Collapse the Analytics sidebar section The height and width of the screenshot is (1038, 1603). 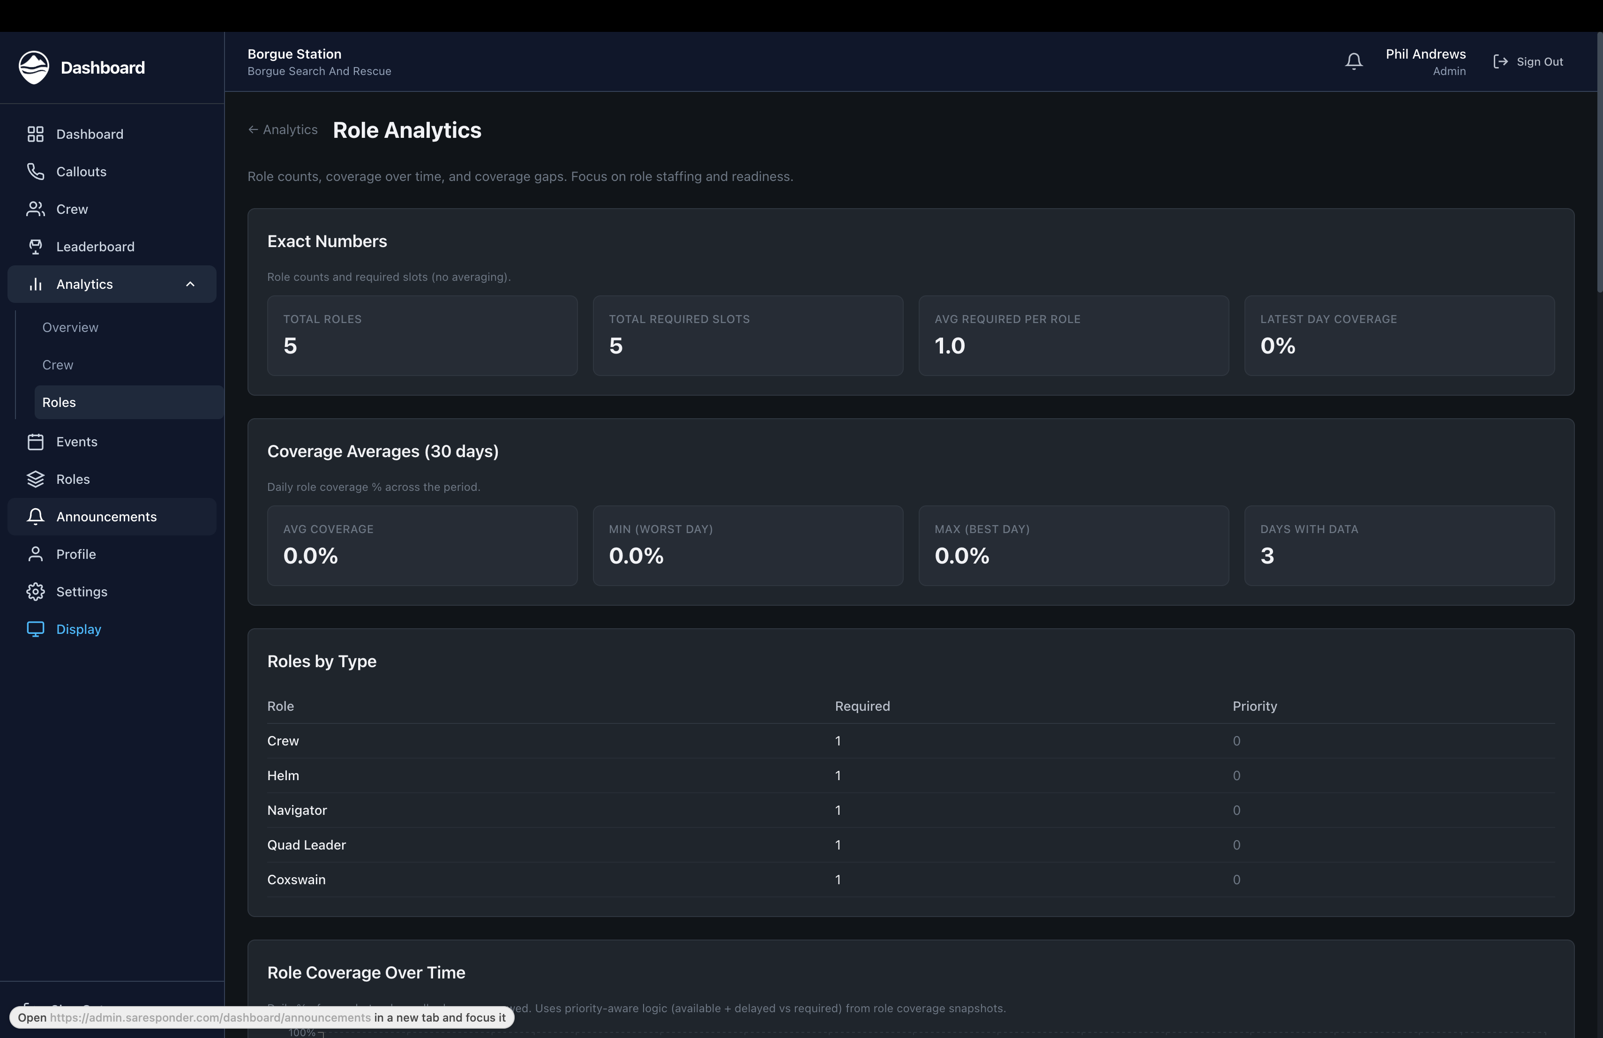(189, 284)
